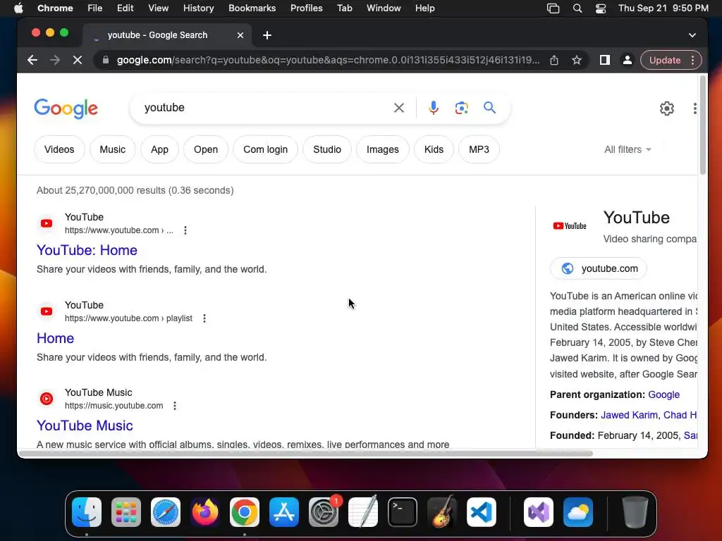Open the View menu
Screen dimensions: 722x541
[158, 8]
